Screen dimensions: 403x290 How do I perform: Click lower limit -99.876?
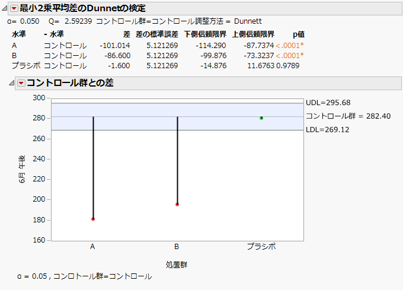213,56
